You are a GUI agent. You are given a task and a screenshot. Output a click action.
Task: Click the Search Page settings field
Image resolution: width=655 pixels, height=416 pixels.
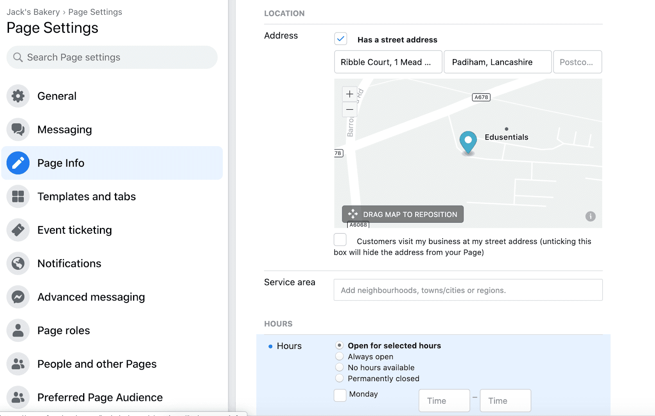click(x=112, y=57)
